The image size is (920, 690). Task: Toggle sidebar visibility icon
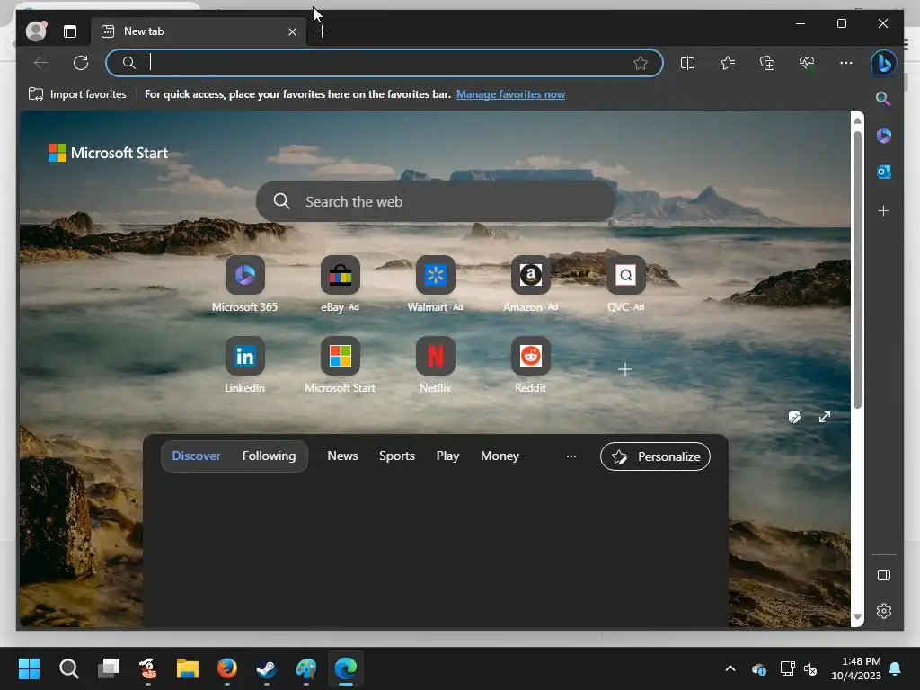pyautogui.click(x=884, y=575)
